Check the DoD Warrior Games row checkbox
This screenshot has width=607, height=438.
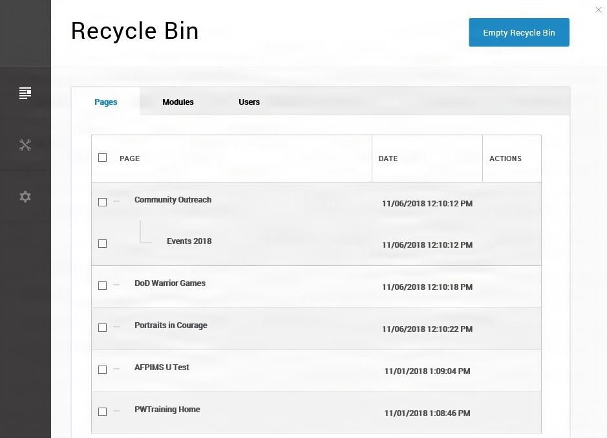click(102, 286)
